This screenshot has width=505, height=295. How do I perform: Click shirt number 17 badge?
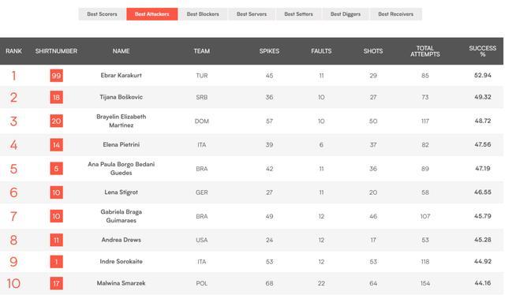pos(56,283)
